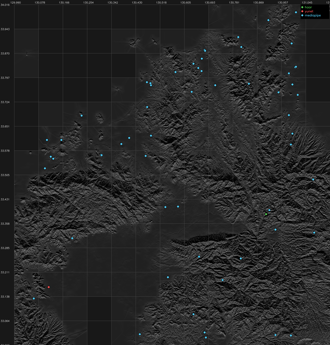Click the blue mediapipe point nearest the red yunet point
This screenshot has height=345, width=330.
coord(34,299)
